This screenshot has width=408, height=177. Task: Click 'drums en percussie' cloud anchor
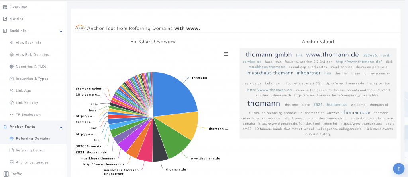click(x=371, y=67)
